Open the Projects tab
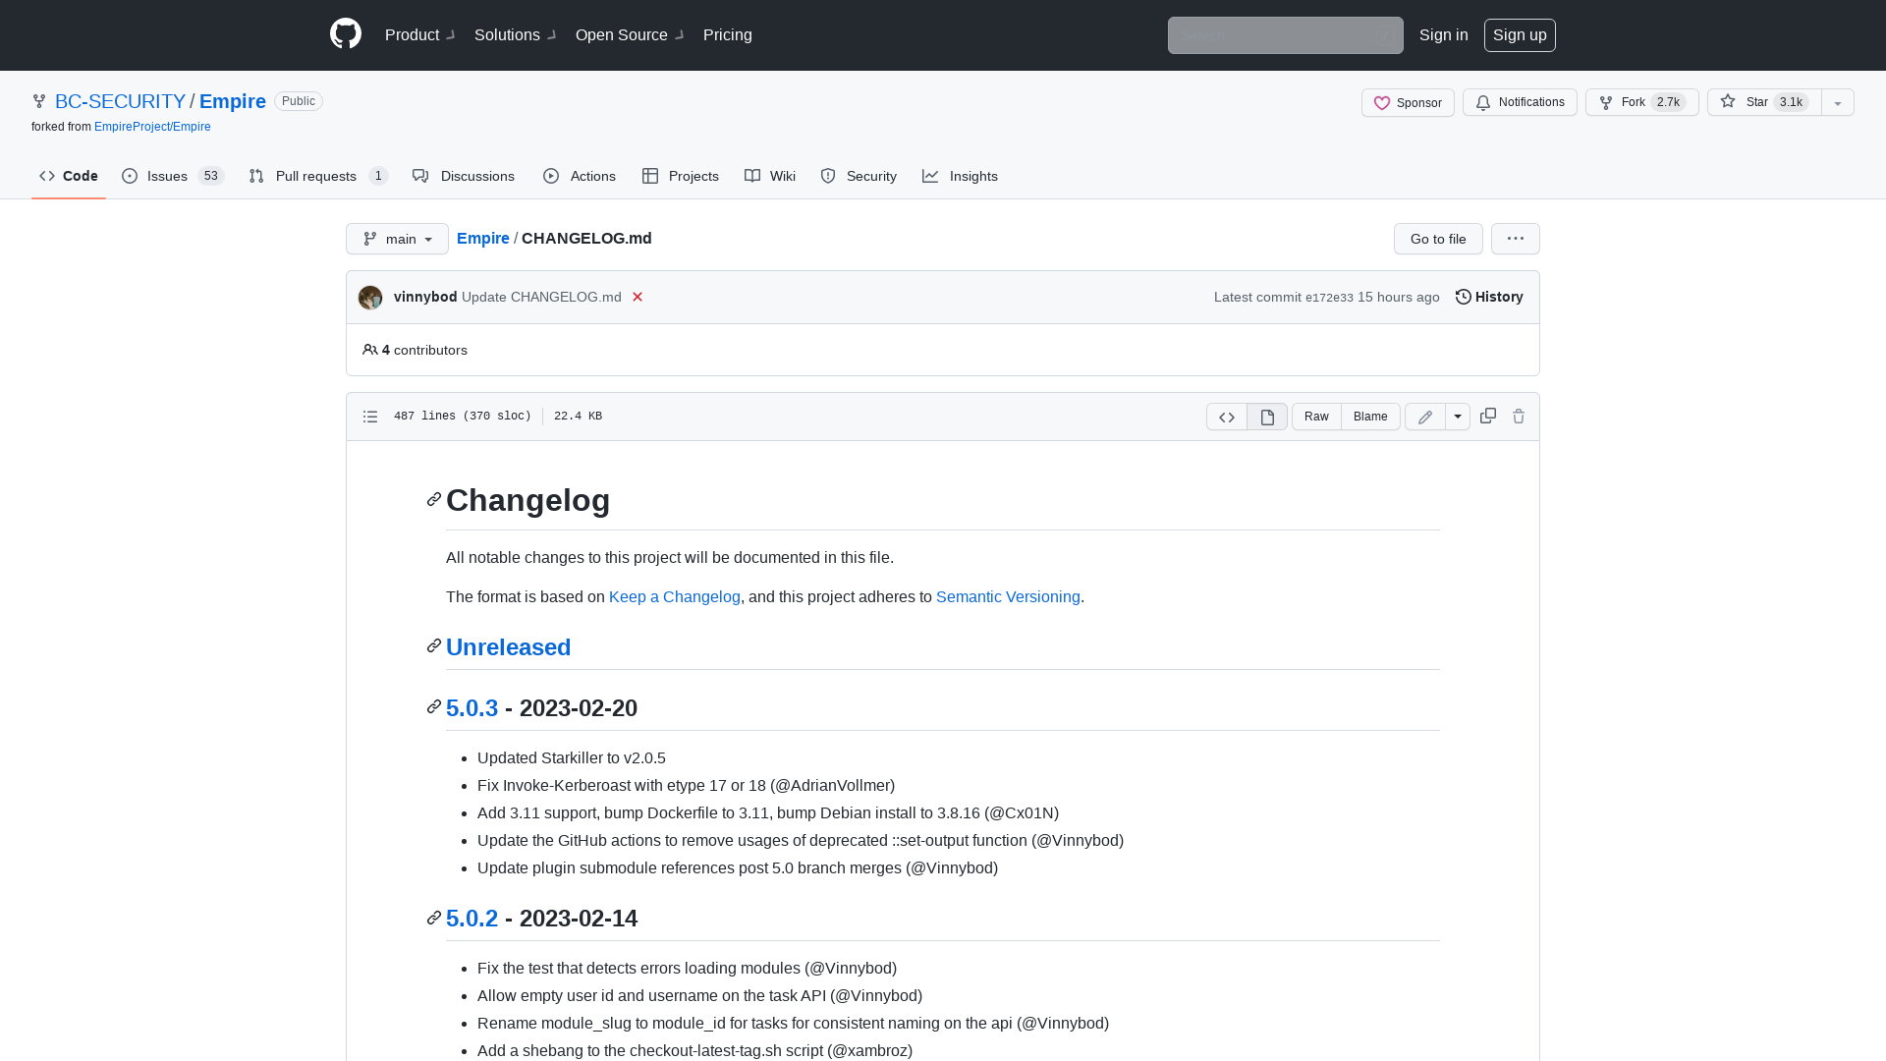This screenshot has height=1061, width=1886. click(681, 176)
